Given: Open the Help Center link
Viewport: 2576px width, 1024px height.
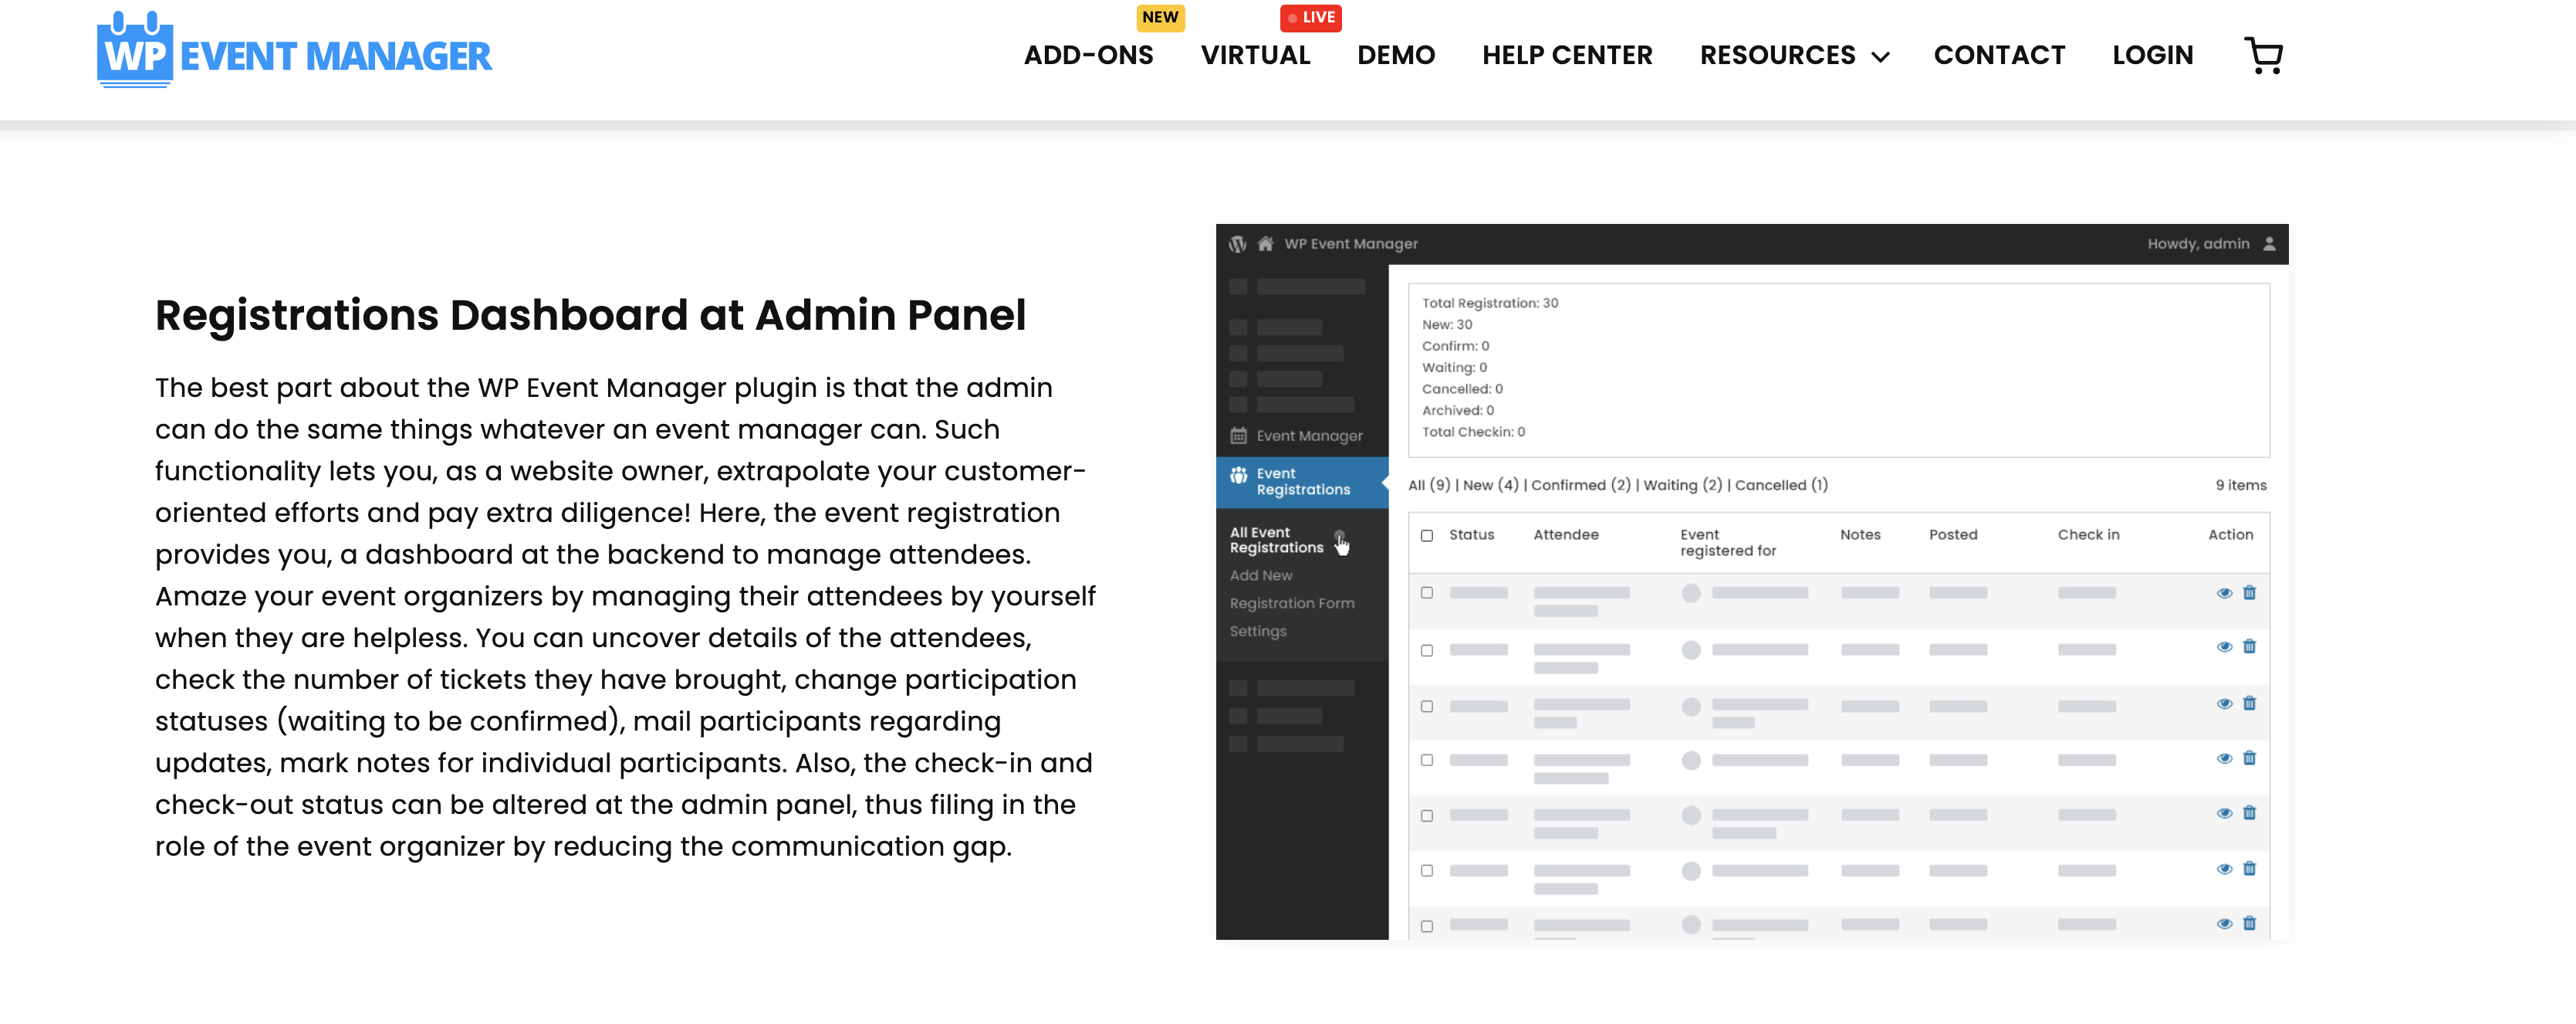Looking at the screenshot, I should [x=1567, y=55].
